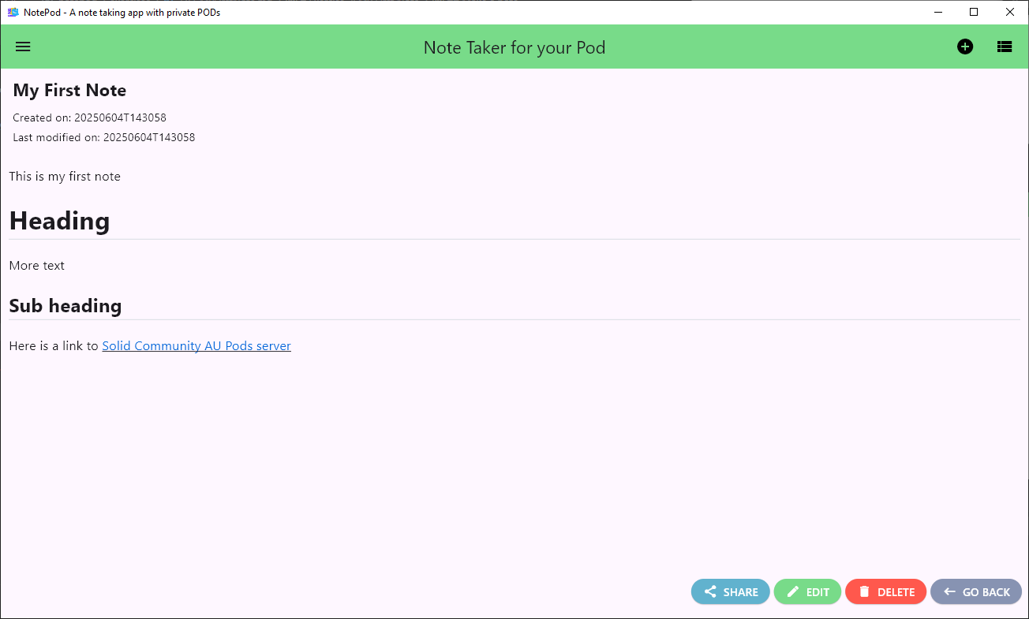Add a new note with plus icon
Screen dimensions: 1029x619
(965, 47)
